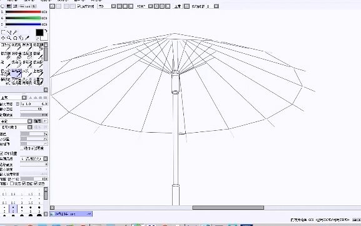This screenshot has width=361, height=226.
Task: Select the rectangular selection marquee tool
Action: click(3, 33)
